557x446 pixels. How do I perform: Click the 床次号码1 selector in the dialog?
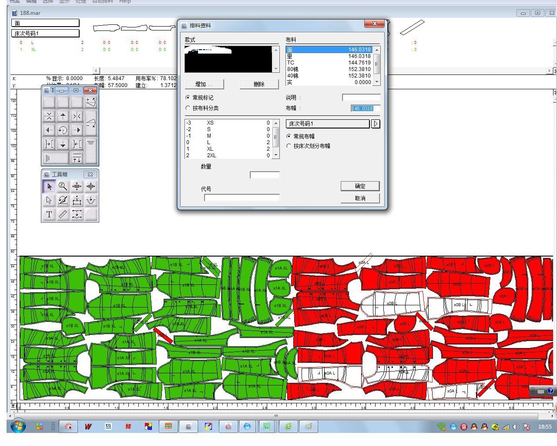(328, 124)
